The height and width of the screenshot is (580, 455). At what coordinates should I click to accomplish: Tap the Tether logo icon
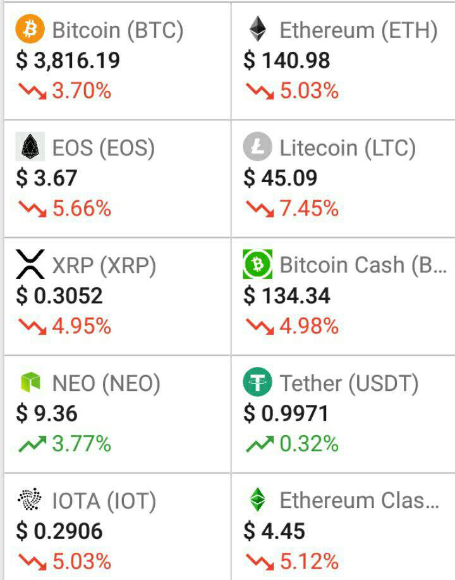(257, 382)
